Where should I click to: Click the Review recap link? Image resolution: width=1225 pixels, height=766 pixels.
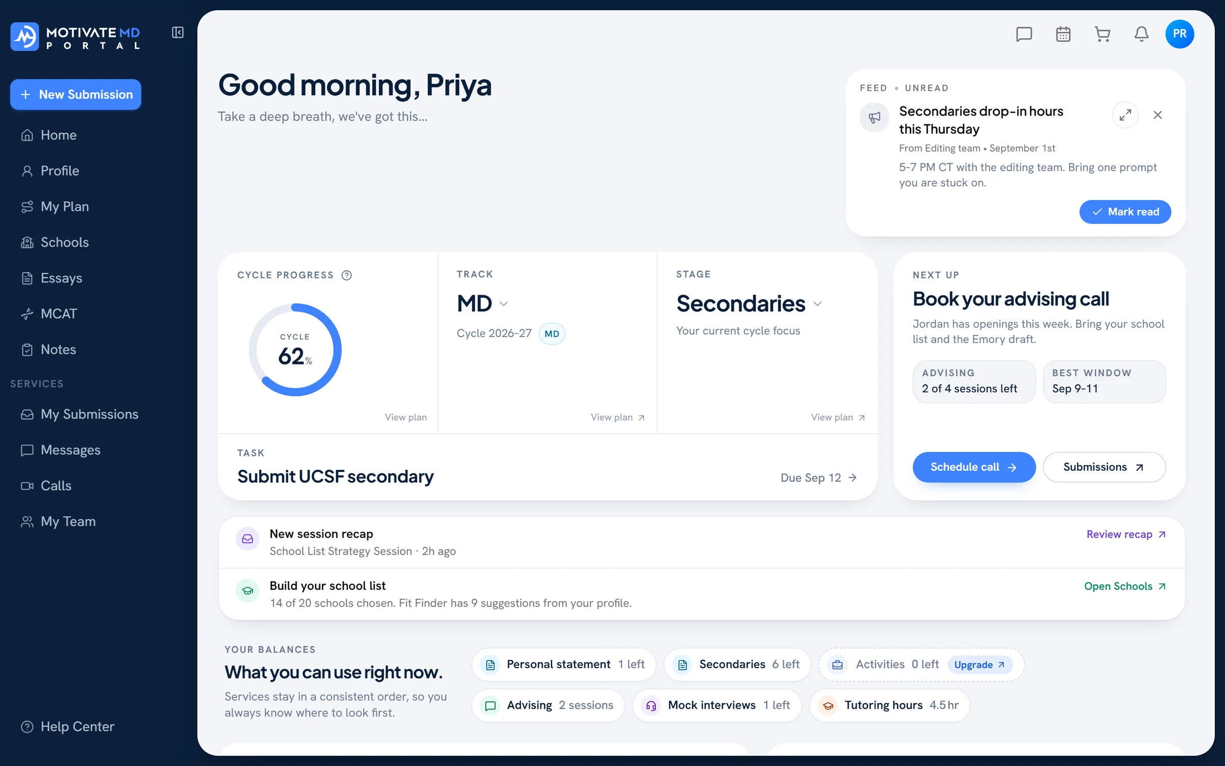point(1126,534)
